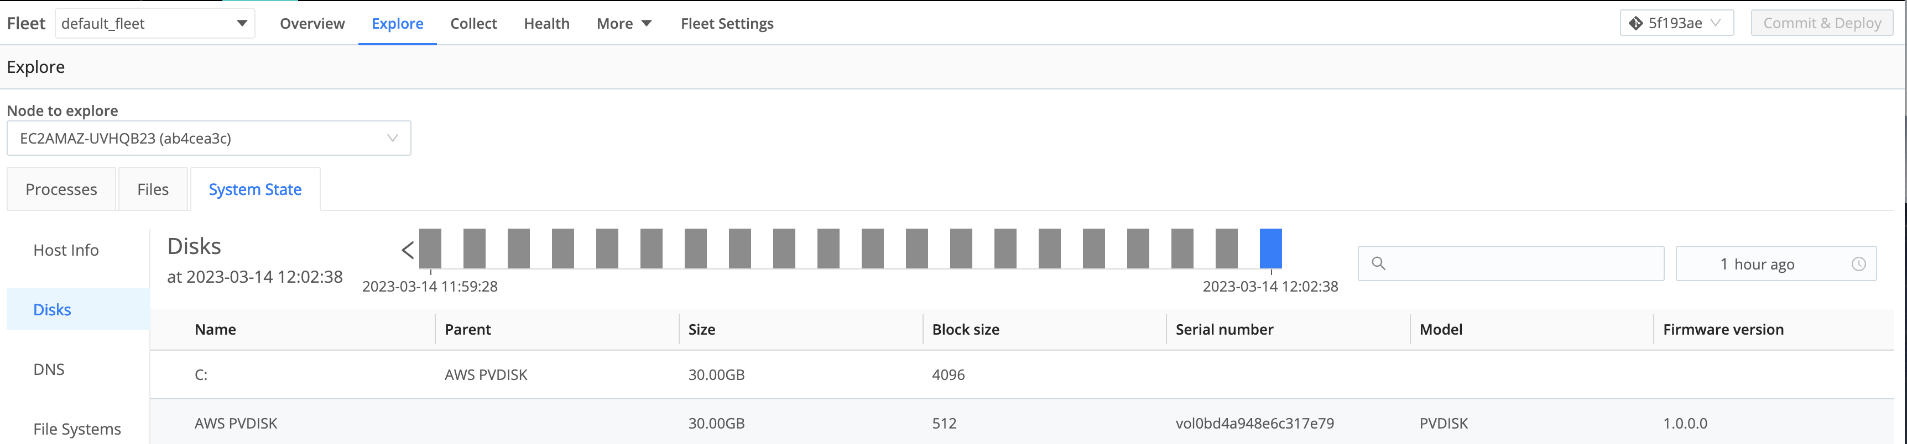Click the Disks search input field
This screenshot has width=1907, height=444.
1522,264
